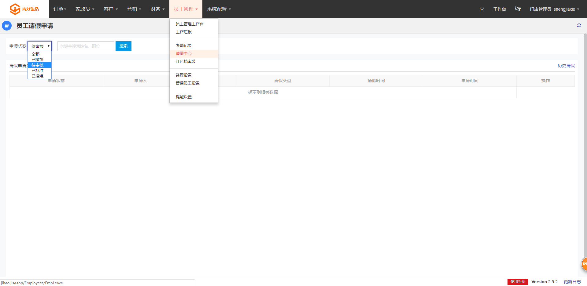Click the Version 2.9.2 text
Image resolution: width=587 pixels, height=286 pixels.
[545, 282]
